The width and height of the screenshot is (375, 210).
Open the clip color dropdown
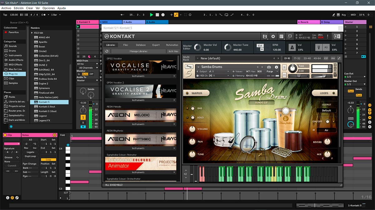tap(12, 144)
